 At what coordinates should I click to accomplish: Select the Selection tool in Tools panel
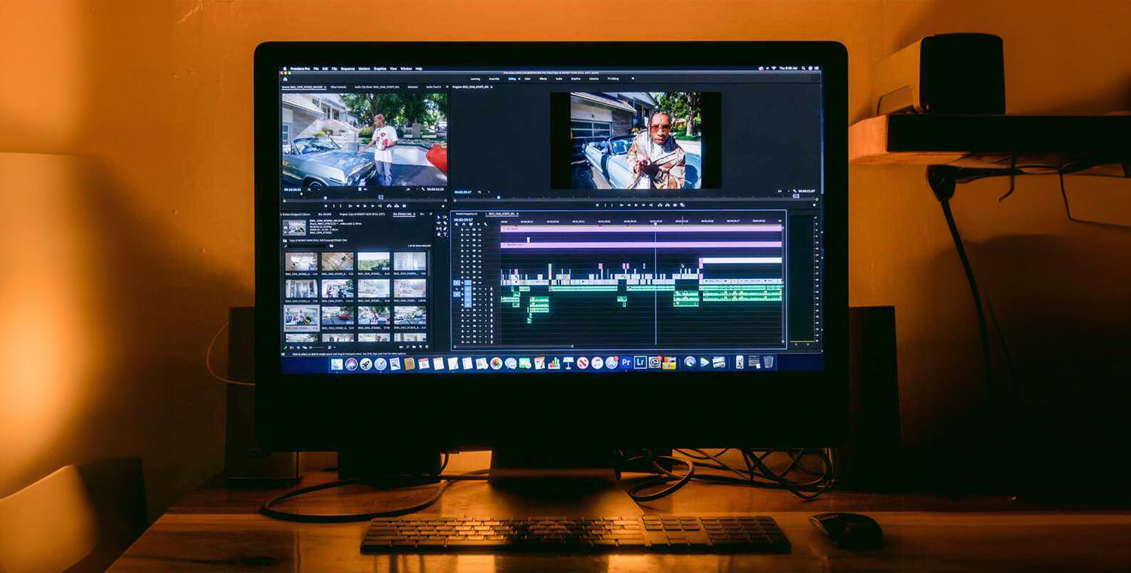coord(440,219)
